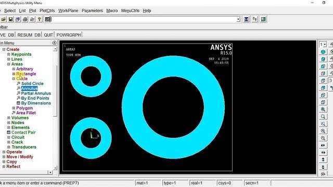Click the command input text field
The height and width of the screenshot is (187, 333).
144,19
